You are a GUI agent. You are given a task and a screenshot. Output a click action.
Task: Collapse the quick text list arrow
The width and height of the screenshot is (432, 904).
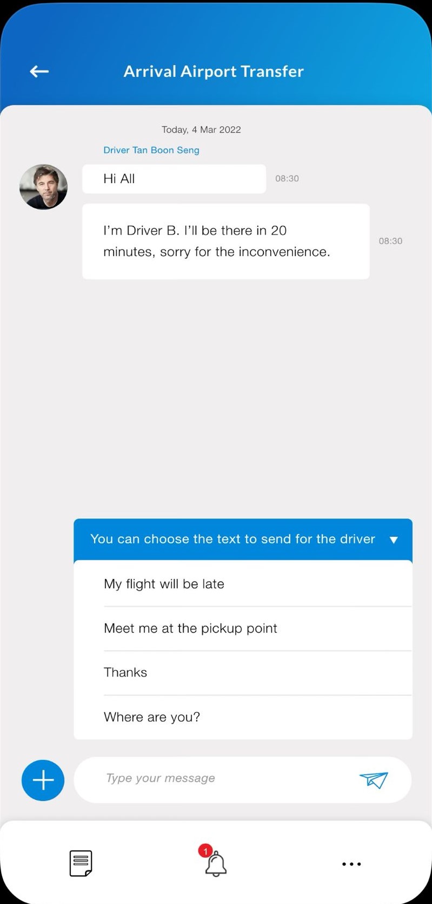(x=394, y=539)
